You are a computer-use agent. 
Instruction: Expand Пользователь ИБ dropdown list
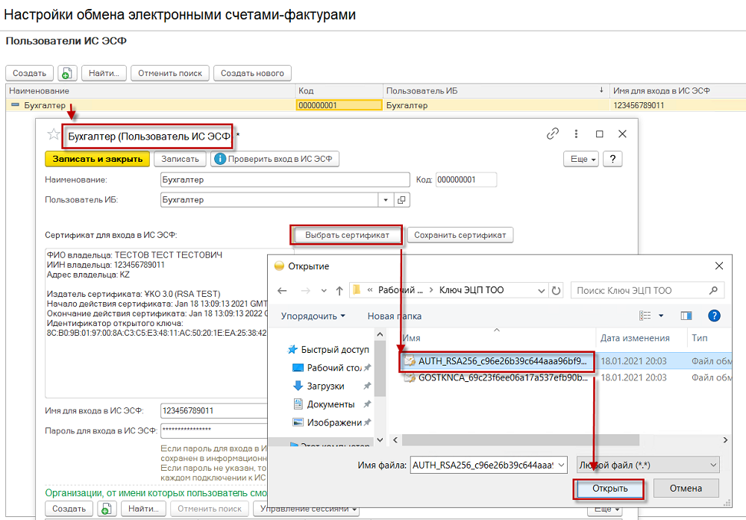pos(386,200)
